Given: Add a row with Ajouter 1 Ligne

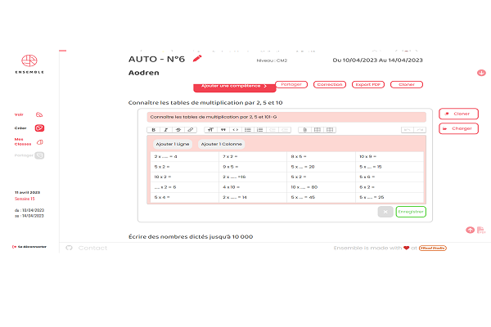Looking at the screenshot, I should click(x=173, y=144).
